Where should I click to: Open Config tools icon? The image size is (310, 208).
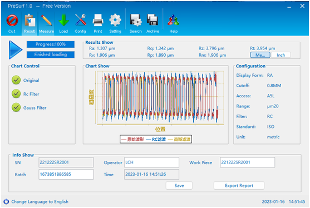click(x=81, y=20)
